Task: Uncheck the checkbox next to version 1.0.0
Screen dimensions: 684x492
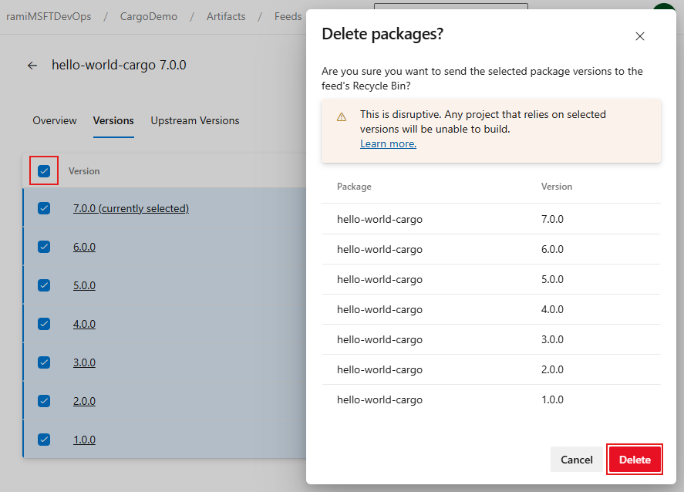Action: 44,440
